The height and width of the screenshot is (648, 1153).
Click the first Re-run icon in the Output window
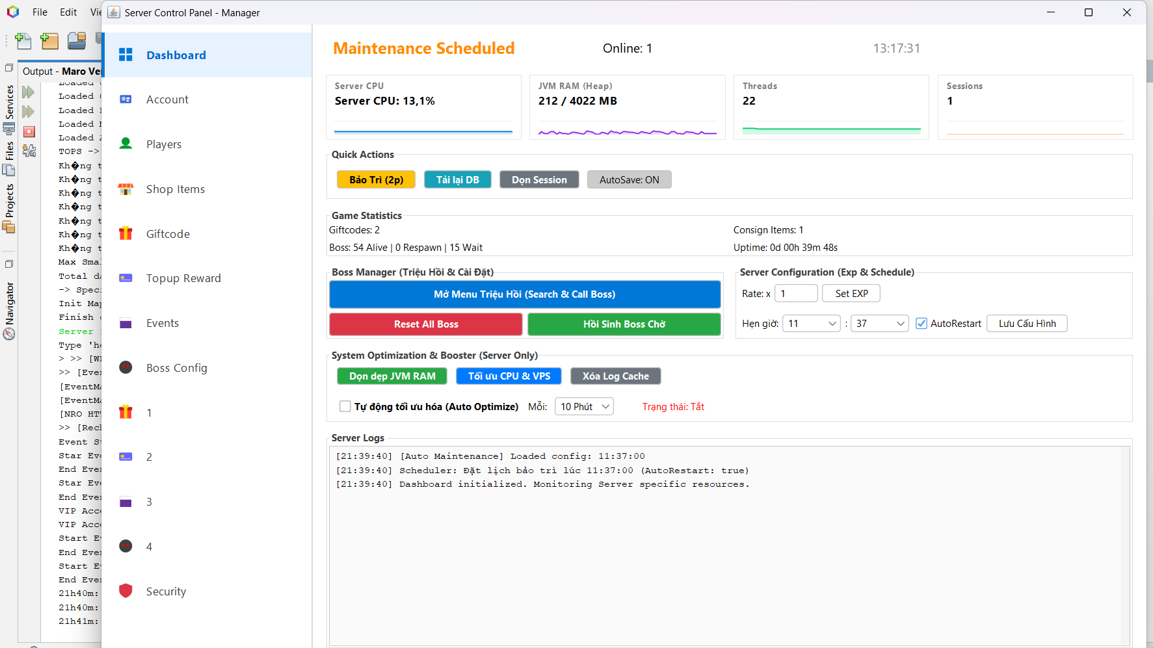click(x=29, y=92)
